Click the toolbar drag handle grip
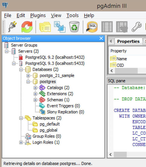This screenshot has height=167, width=146. coord(4,27)
